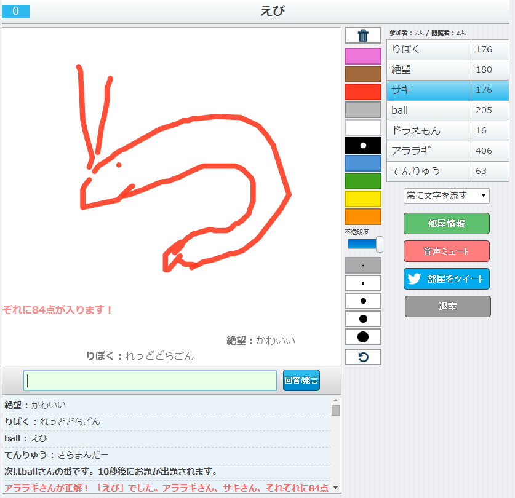Select player row 絶望
Viewport: 515px width, 498px height.
pos(448,70)
